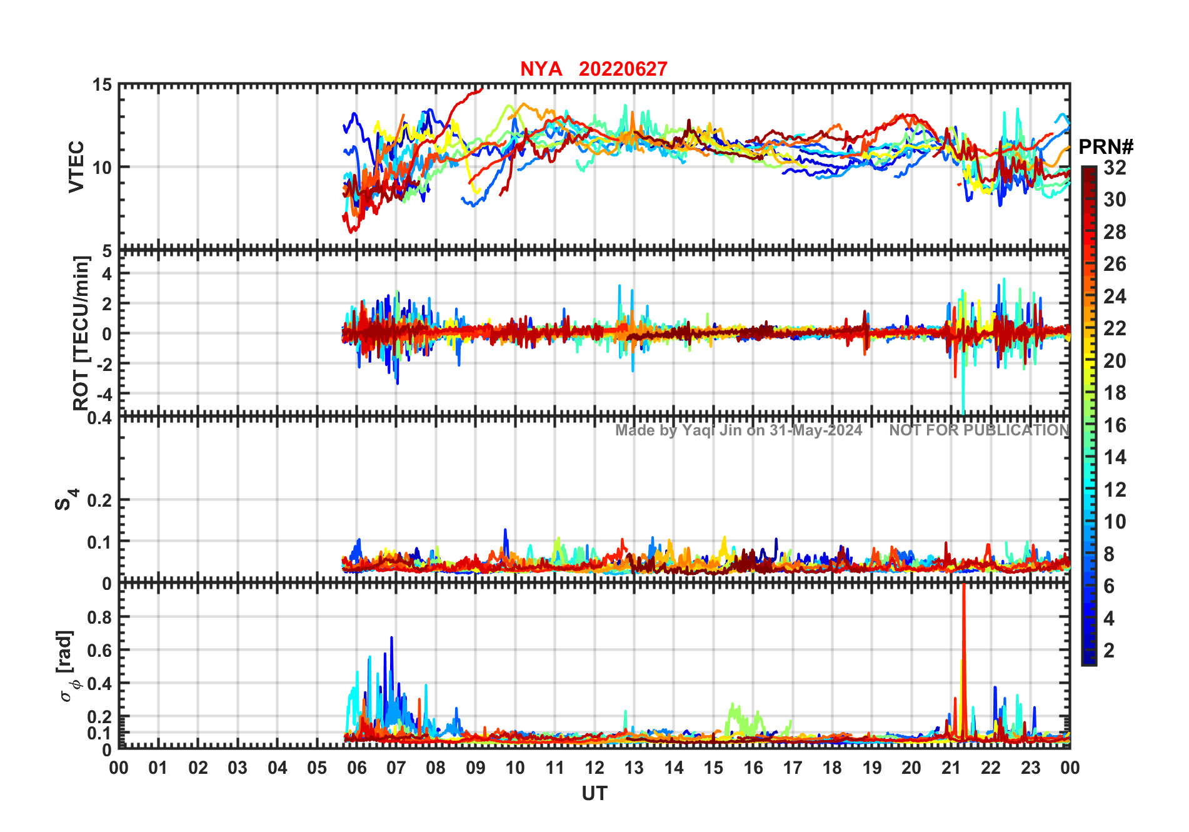Click the x-axis tick label 21

pos(951,768)
